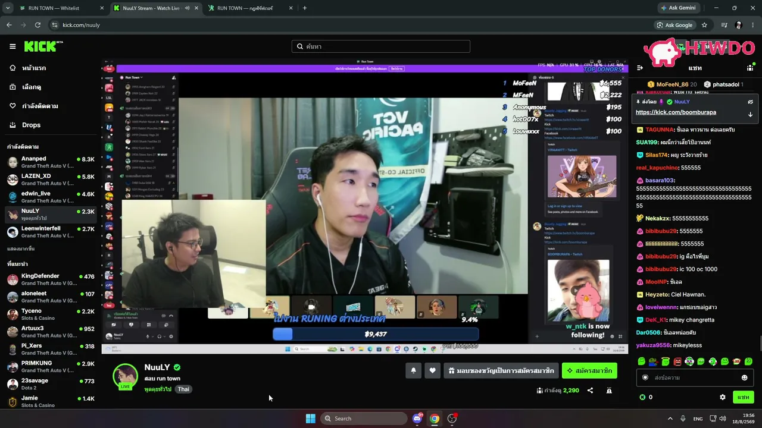Open edwin_live's channel in the sidebar
Screen dimensions: 762x428
(51, 197)
